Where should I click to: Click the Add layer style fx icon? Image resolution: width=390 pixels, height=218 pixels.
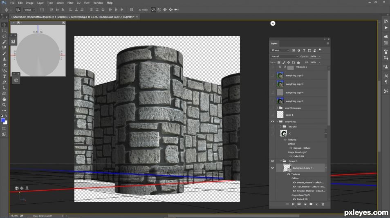point(293,204)
